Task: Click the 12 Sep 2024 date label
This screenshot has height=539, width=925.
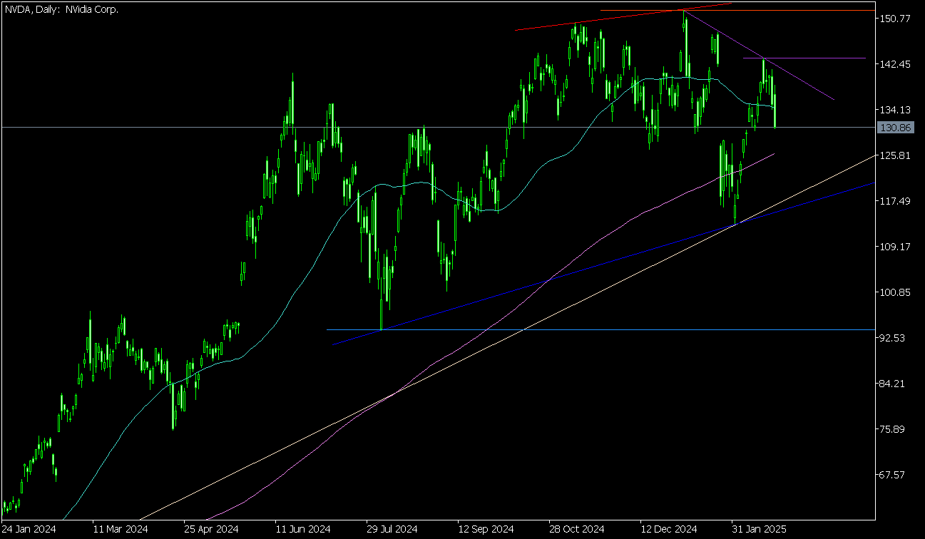Action: tap(485, 530)
